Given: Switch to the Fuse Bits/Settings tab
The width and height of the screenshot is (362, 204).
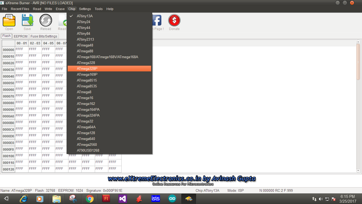Looking at the screenshot, I should coord(44,36).
